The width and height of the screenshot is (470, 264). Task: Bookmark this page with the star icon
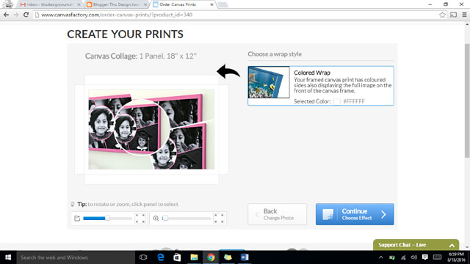tap(442, 15)
